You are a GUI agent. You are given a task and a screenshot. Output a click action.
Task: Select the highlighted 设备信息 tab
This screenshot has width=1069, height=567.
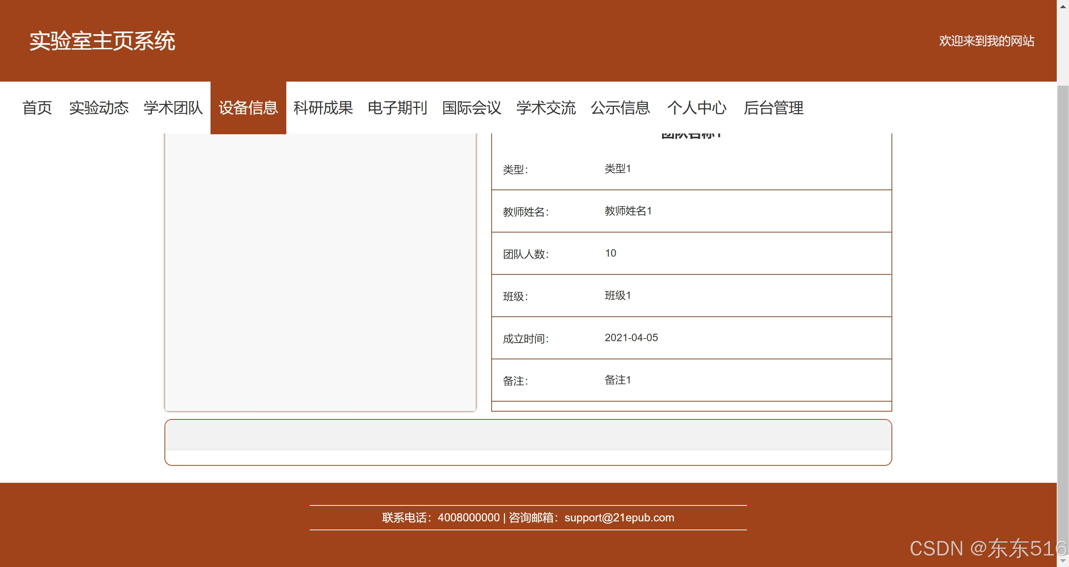(248, 108)
